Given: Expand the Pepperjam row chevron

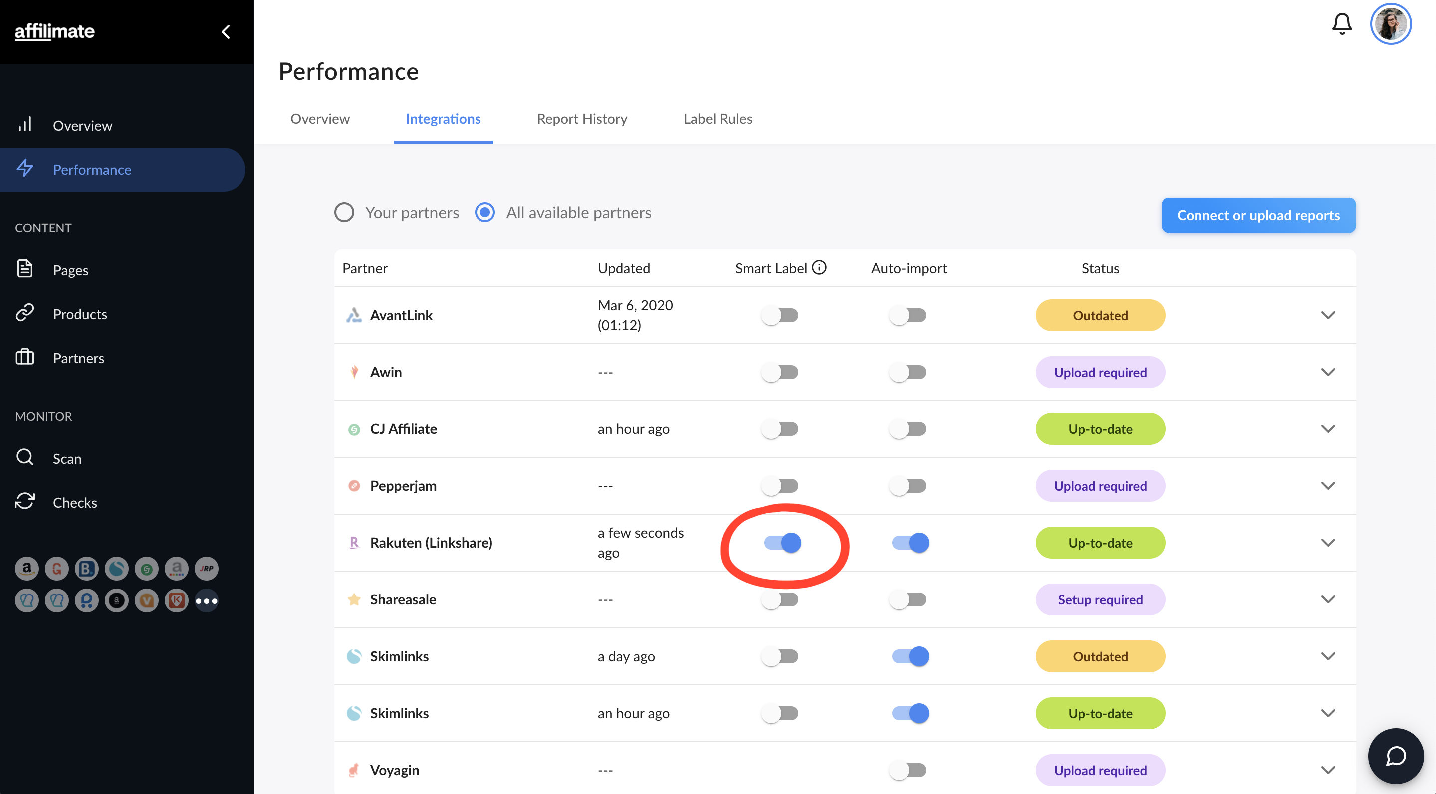Looking at the screenshot, I should (1328, 486).
